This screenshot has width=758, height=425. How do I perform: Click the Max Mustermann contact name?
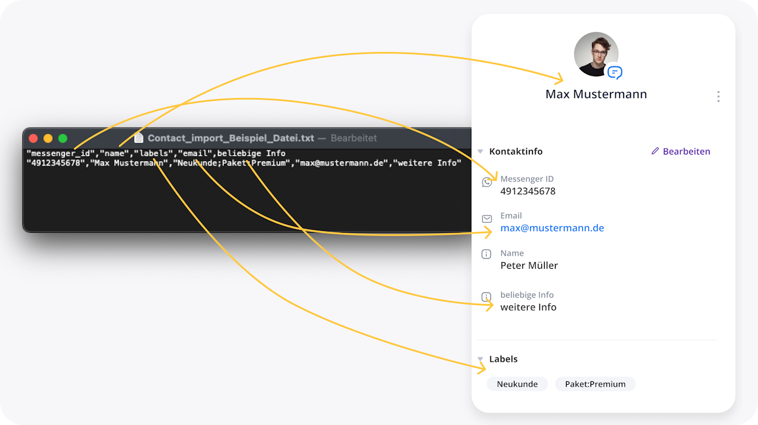[x=596, y=94]
